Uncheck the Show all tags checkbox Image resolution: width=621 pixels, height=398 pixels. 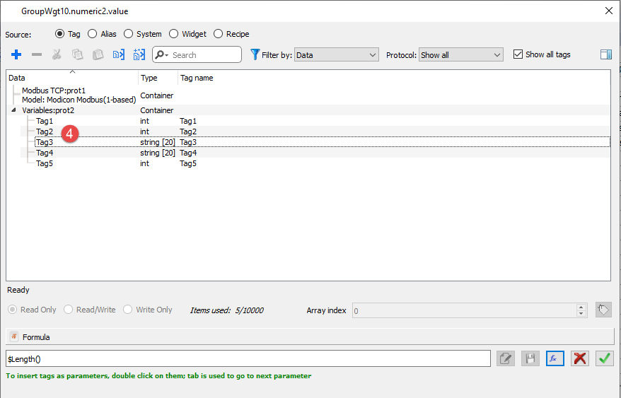(518, 54)
